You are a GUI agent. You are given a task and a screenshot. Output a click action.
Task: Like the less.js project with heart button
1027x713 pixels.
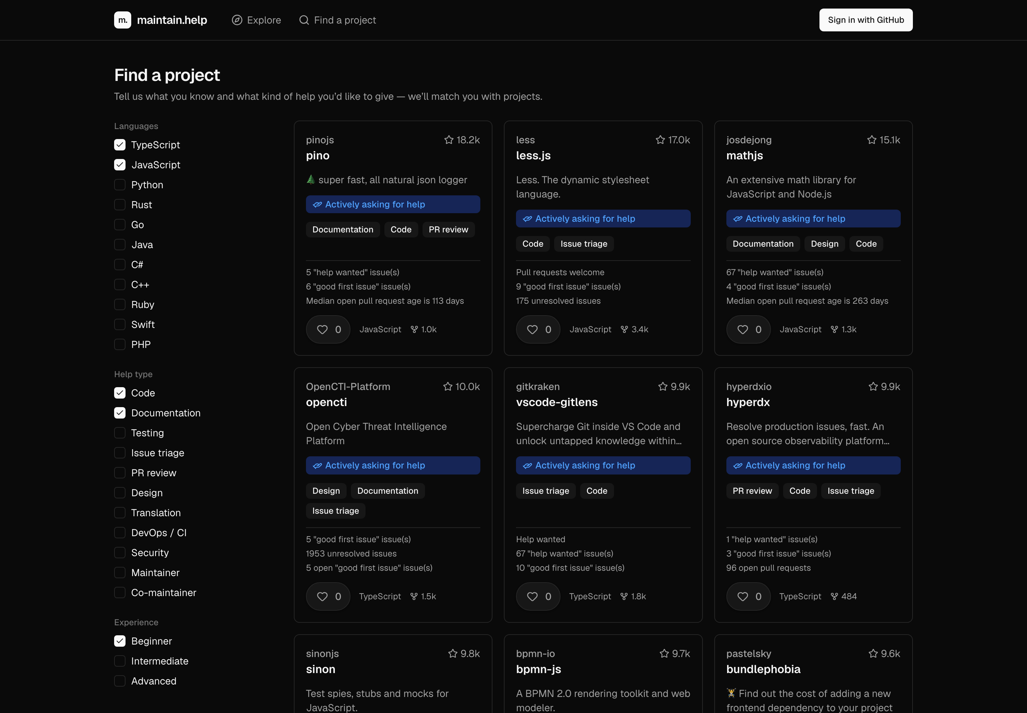(x=538, y=329)
